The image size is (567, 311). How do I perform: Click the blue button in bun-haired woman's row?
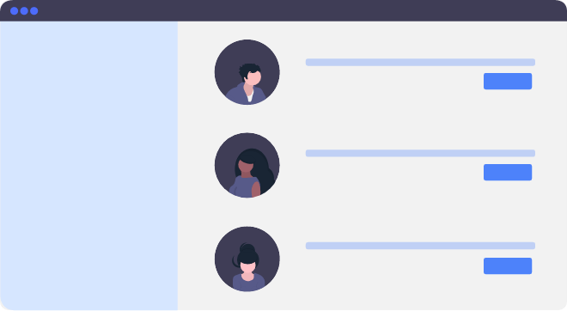point(508,265)
